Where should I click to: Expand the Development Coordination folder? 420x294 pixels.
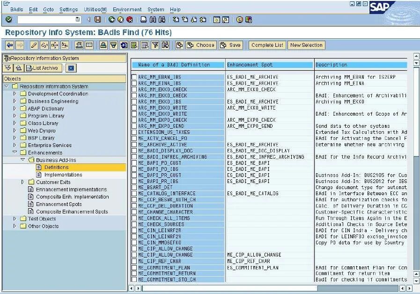15,94
